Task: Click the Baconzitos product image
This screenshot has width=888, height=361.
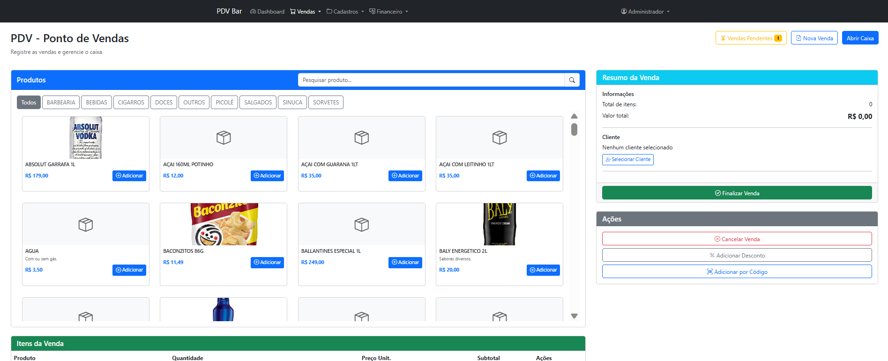Action: [x=224, y=224]
